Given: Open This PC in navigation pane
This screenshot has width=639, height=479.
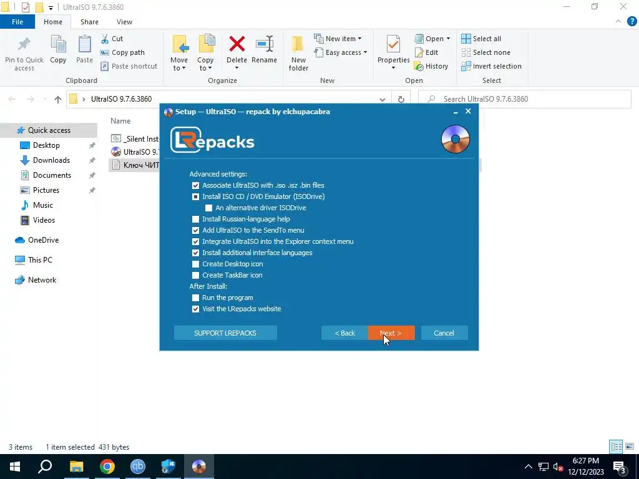Looking at the screenshot, I should 40,260.
